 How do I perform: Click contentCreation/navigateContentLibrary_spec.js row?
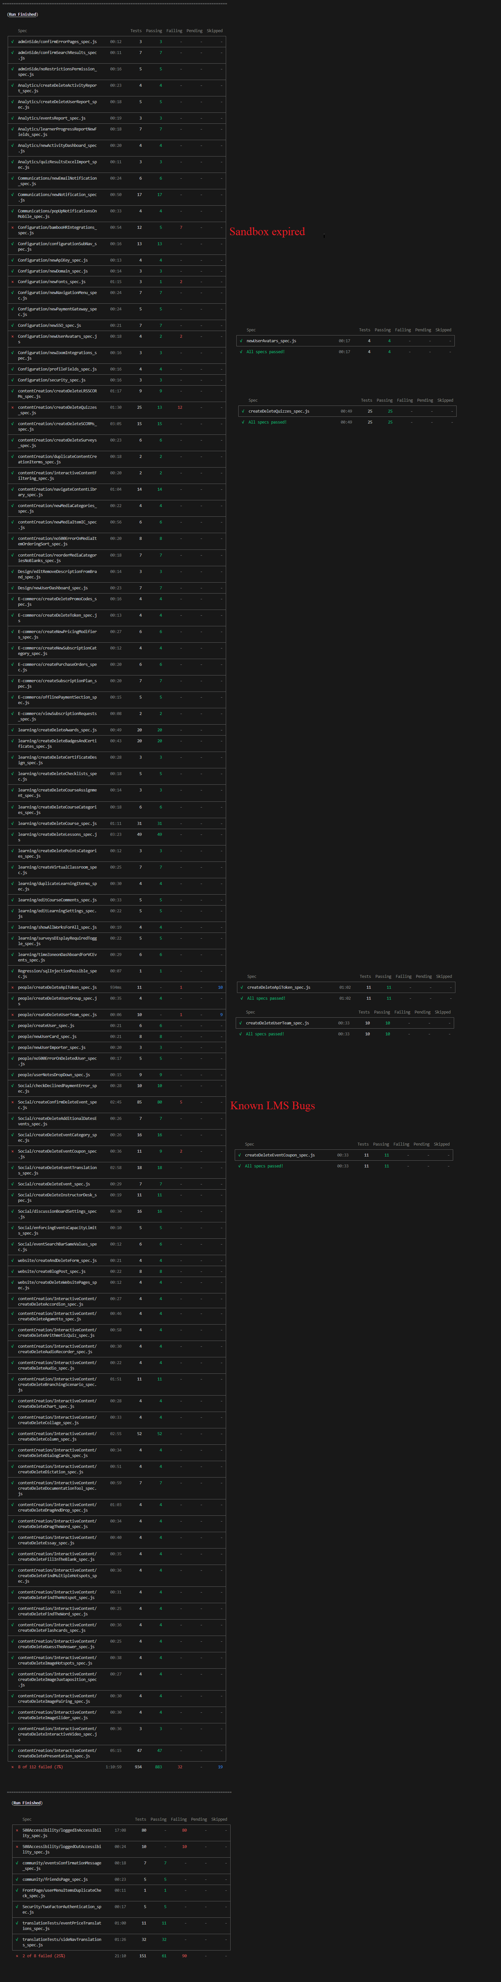coord(117,492)
